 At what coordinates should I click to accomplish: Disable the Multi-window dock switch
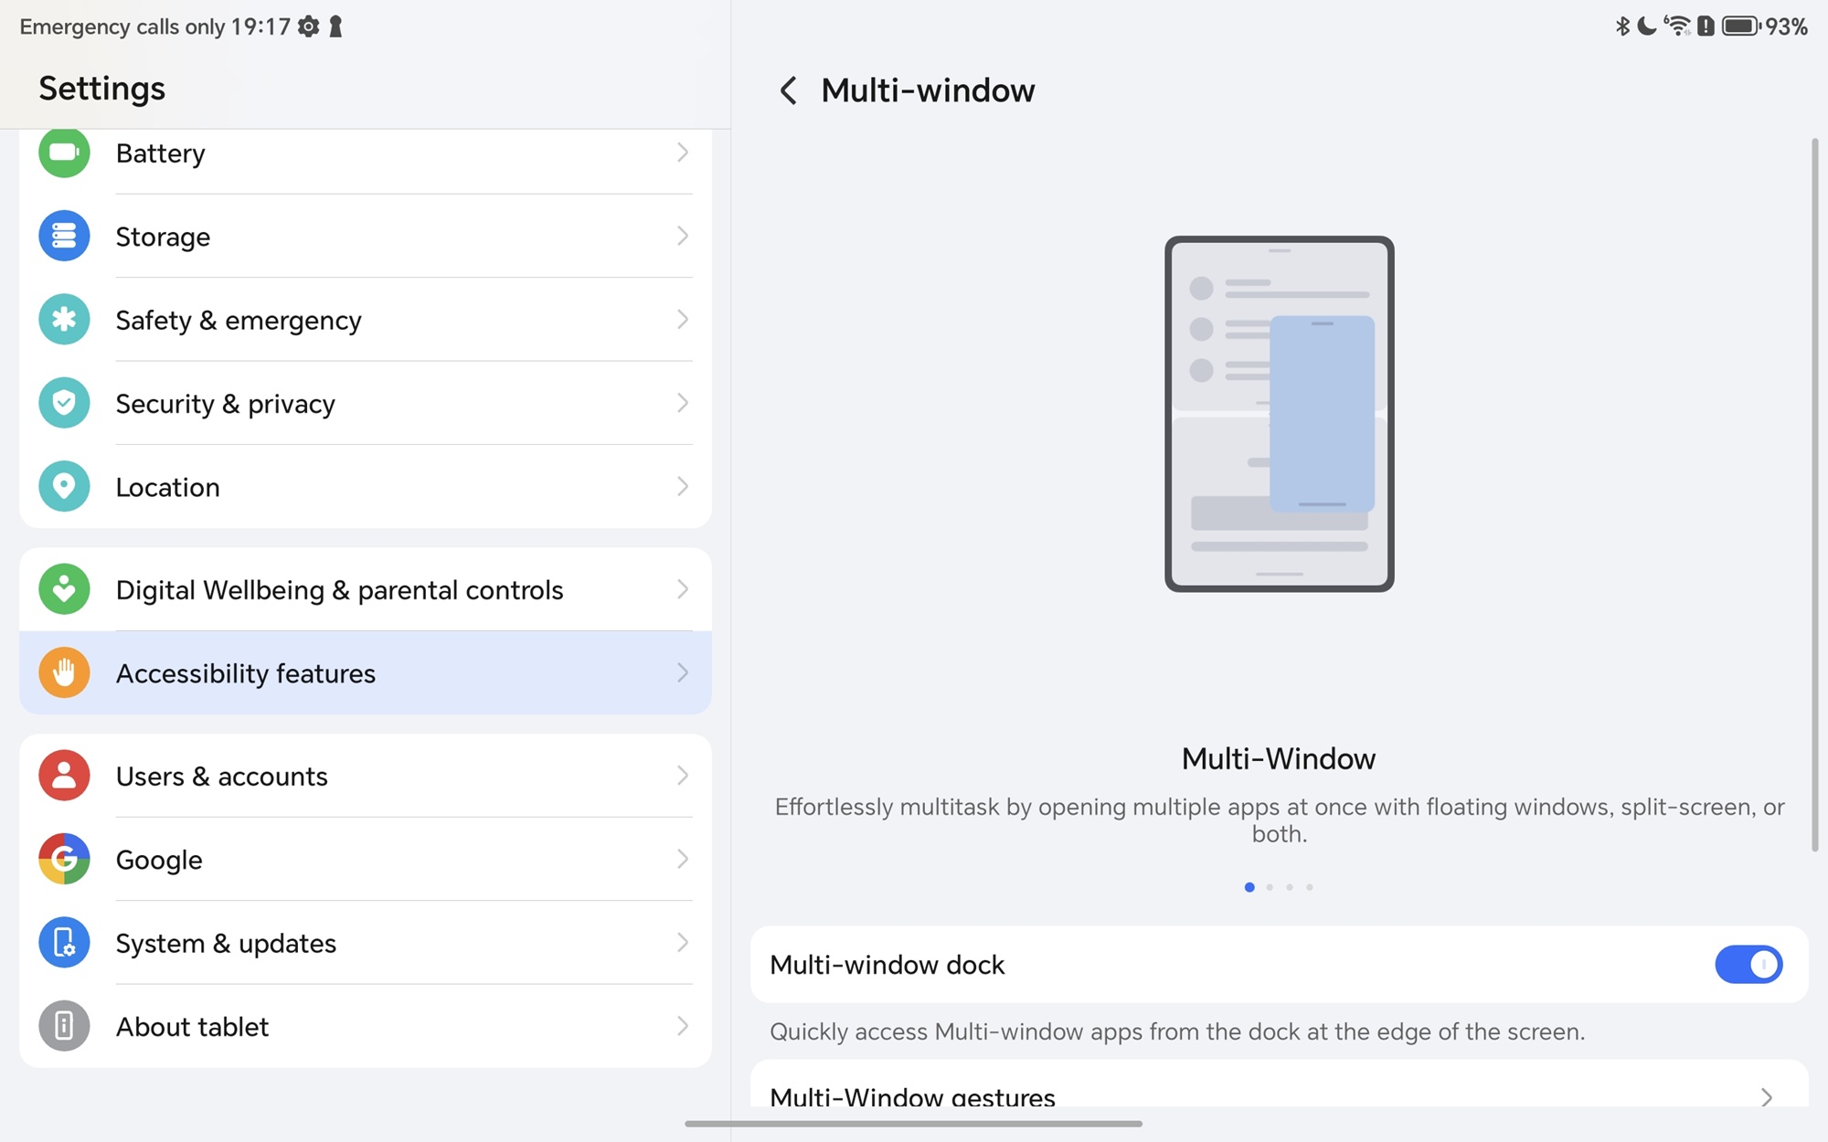1748,965
